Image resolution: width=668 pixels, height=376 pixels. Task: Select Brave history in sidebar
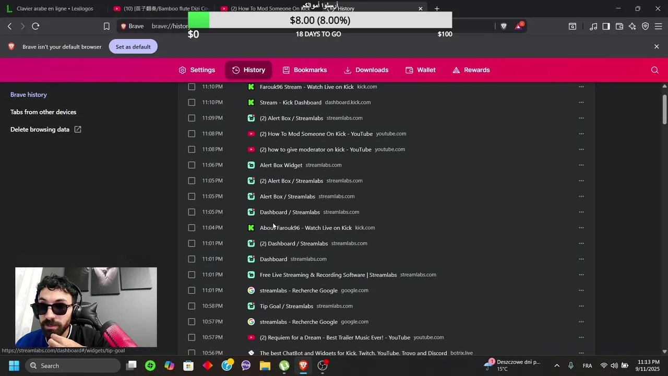(x=29, y=95)
